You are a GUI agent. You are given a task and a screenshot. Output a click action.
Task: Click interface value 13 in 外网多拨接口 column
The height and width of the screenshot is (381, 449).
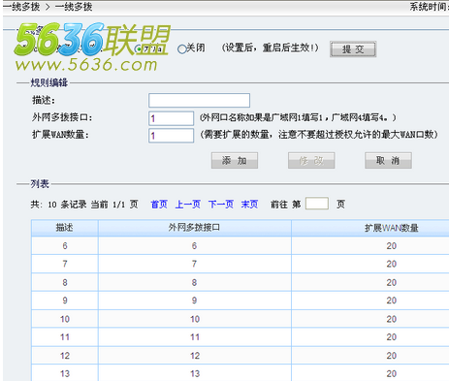[x=195, y=373]
